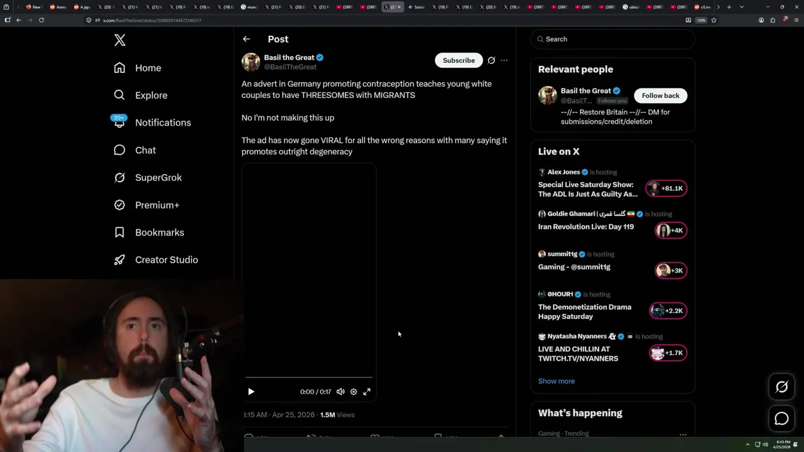
Task: Join Nyatasha Nyanners live +1.7K badge
Action: point(668,353)
